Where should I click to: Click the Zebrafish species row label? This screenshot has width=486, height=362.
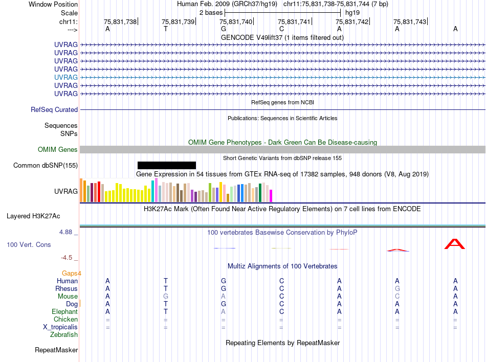point(64,335)
